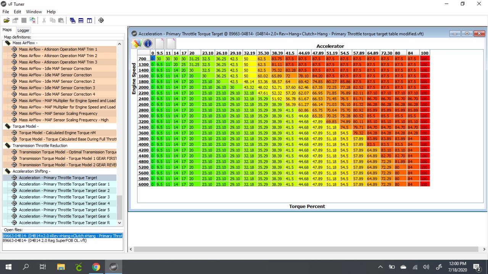
Task: Click the scissors Cut icon in the toolbar
Action: [x=44, y=20]
